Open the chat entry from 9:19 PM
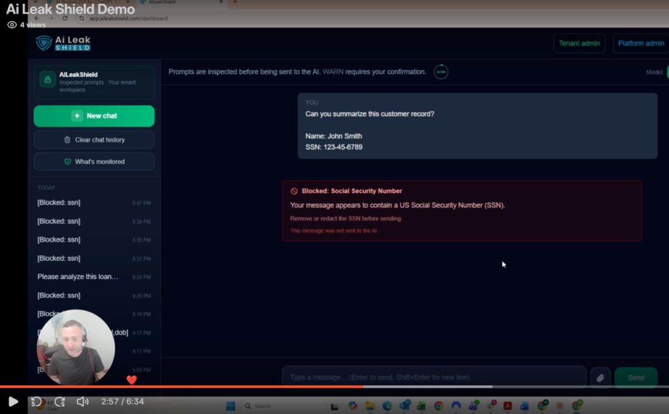The width and height of the screenshot is (669, 414). pos(94,314)
